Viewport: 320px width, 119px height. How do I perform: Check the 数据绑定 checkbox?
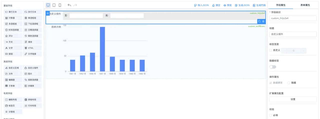[x=271, y=83]
